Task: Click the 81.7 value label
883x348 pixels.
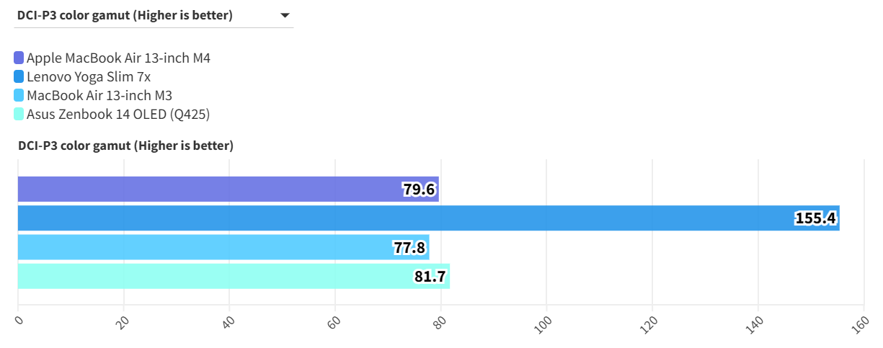Action: pyautogui.click(x=430, y=277)
